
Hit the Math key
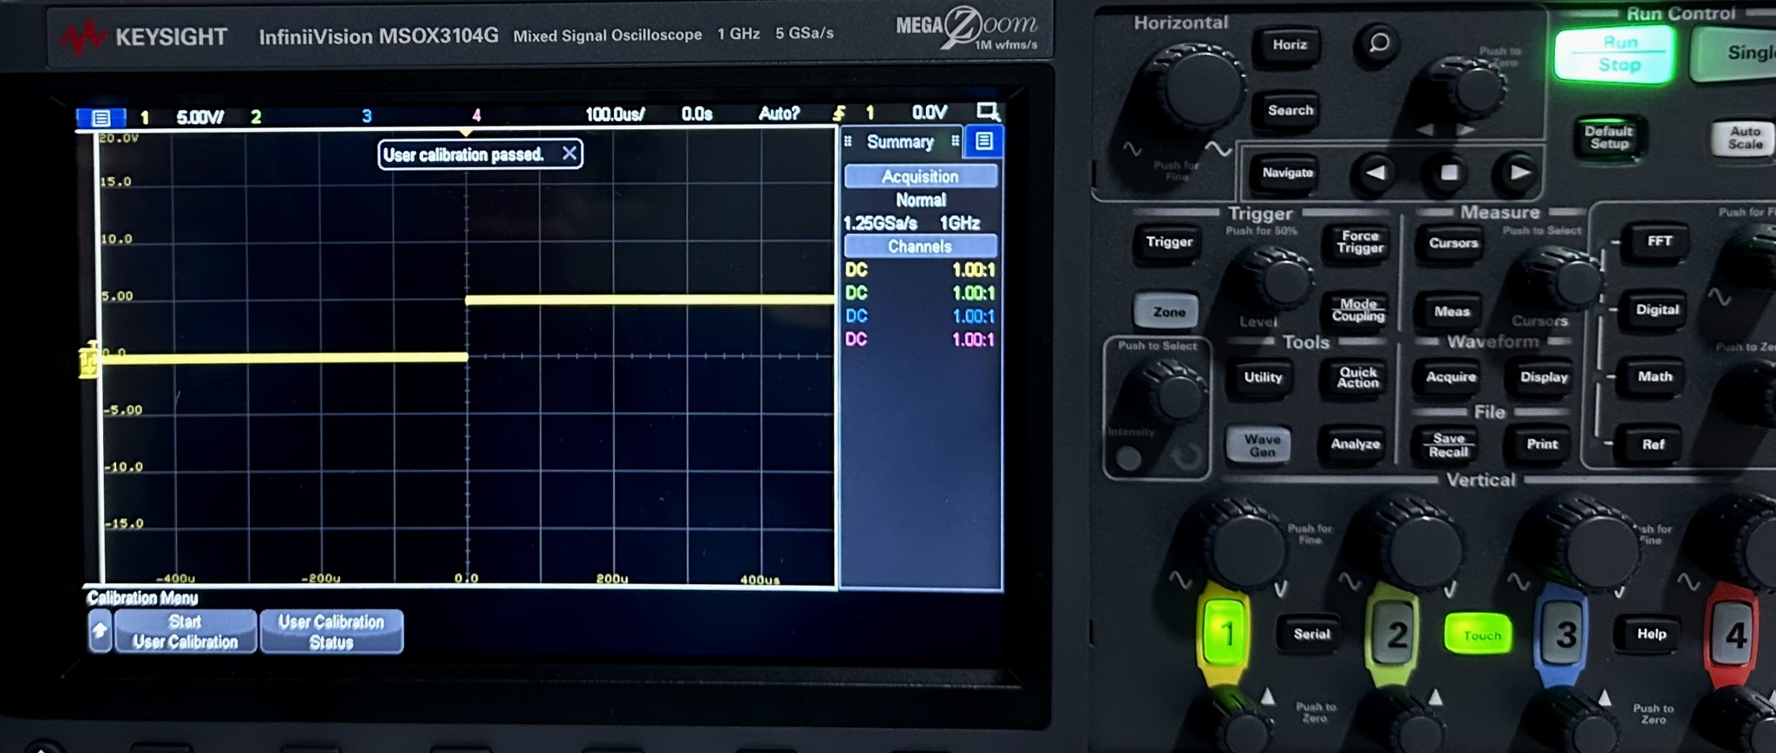click(1654, 376)
